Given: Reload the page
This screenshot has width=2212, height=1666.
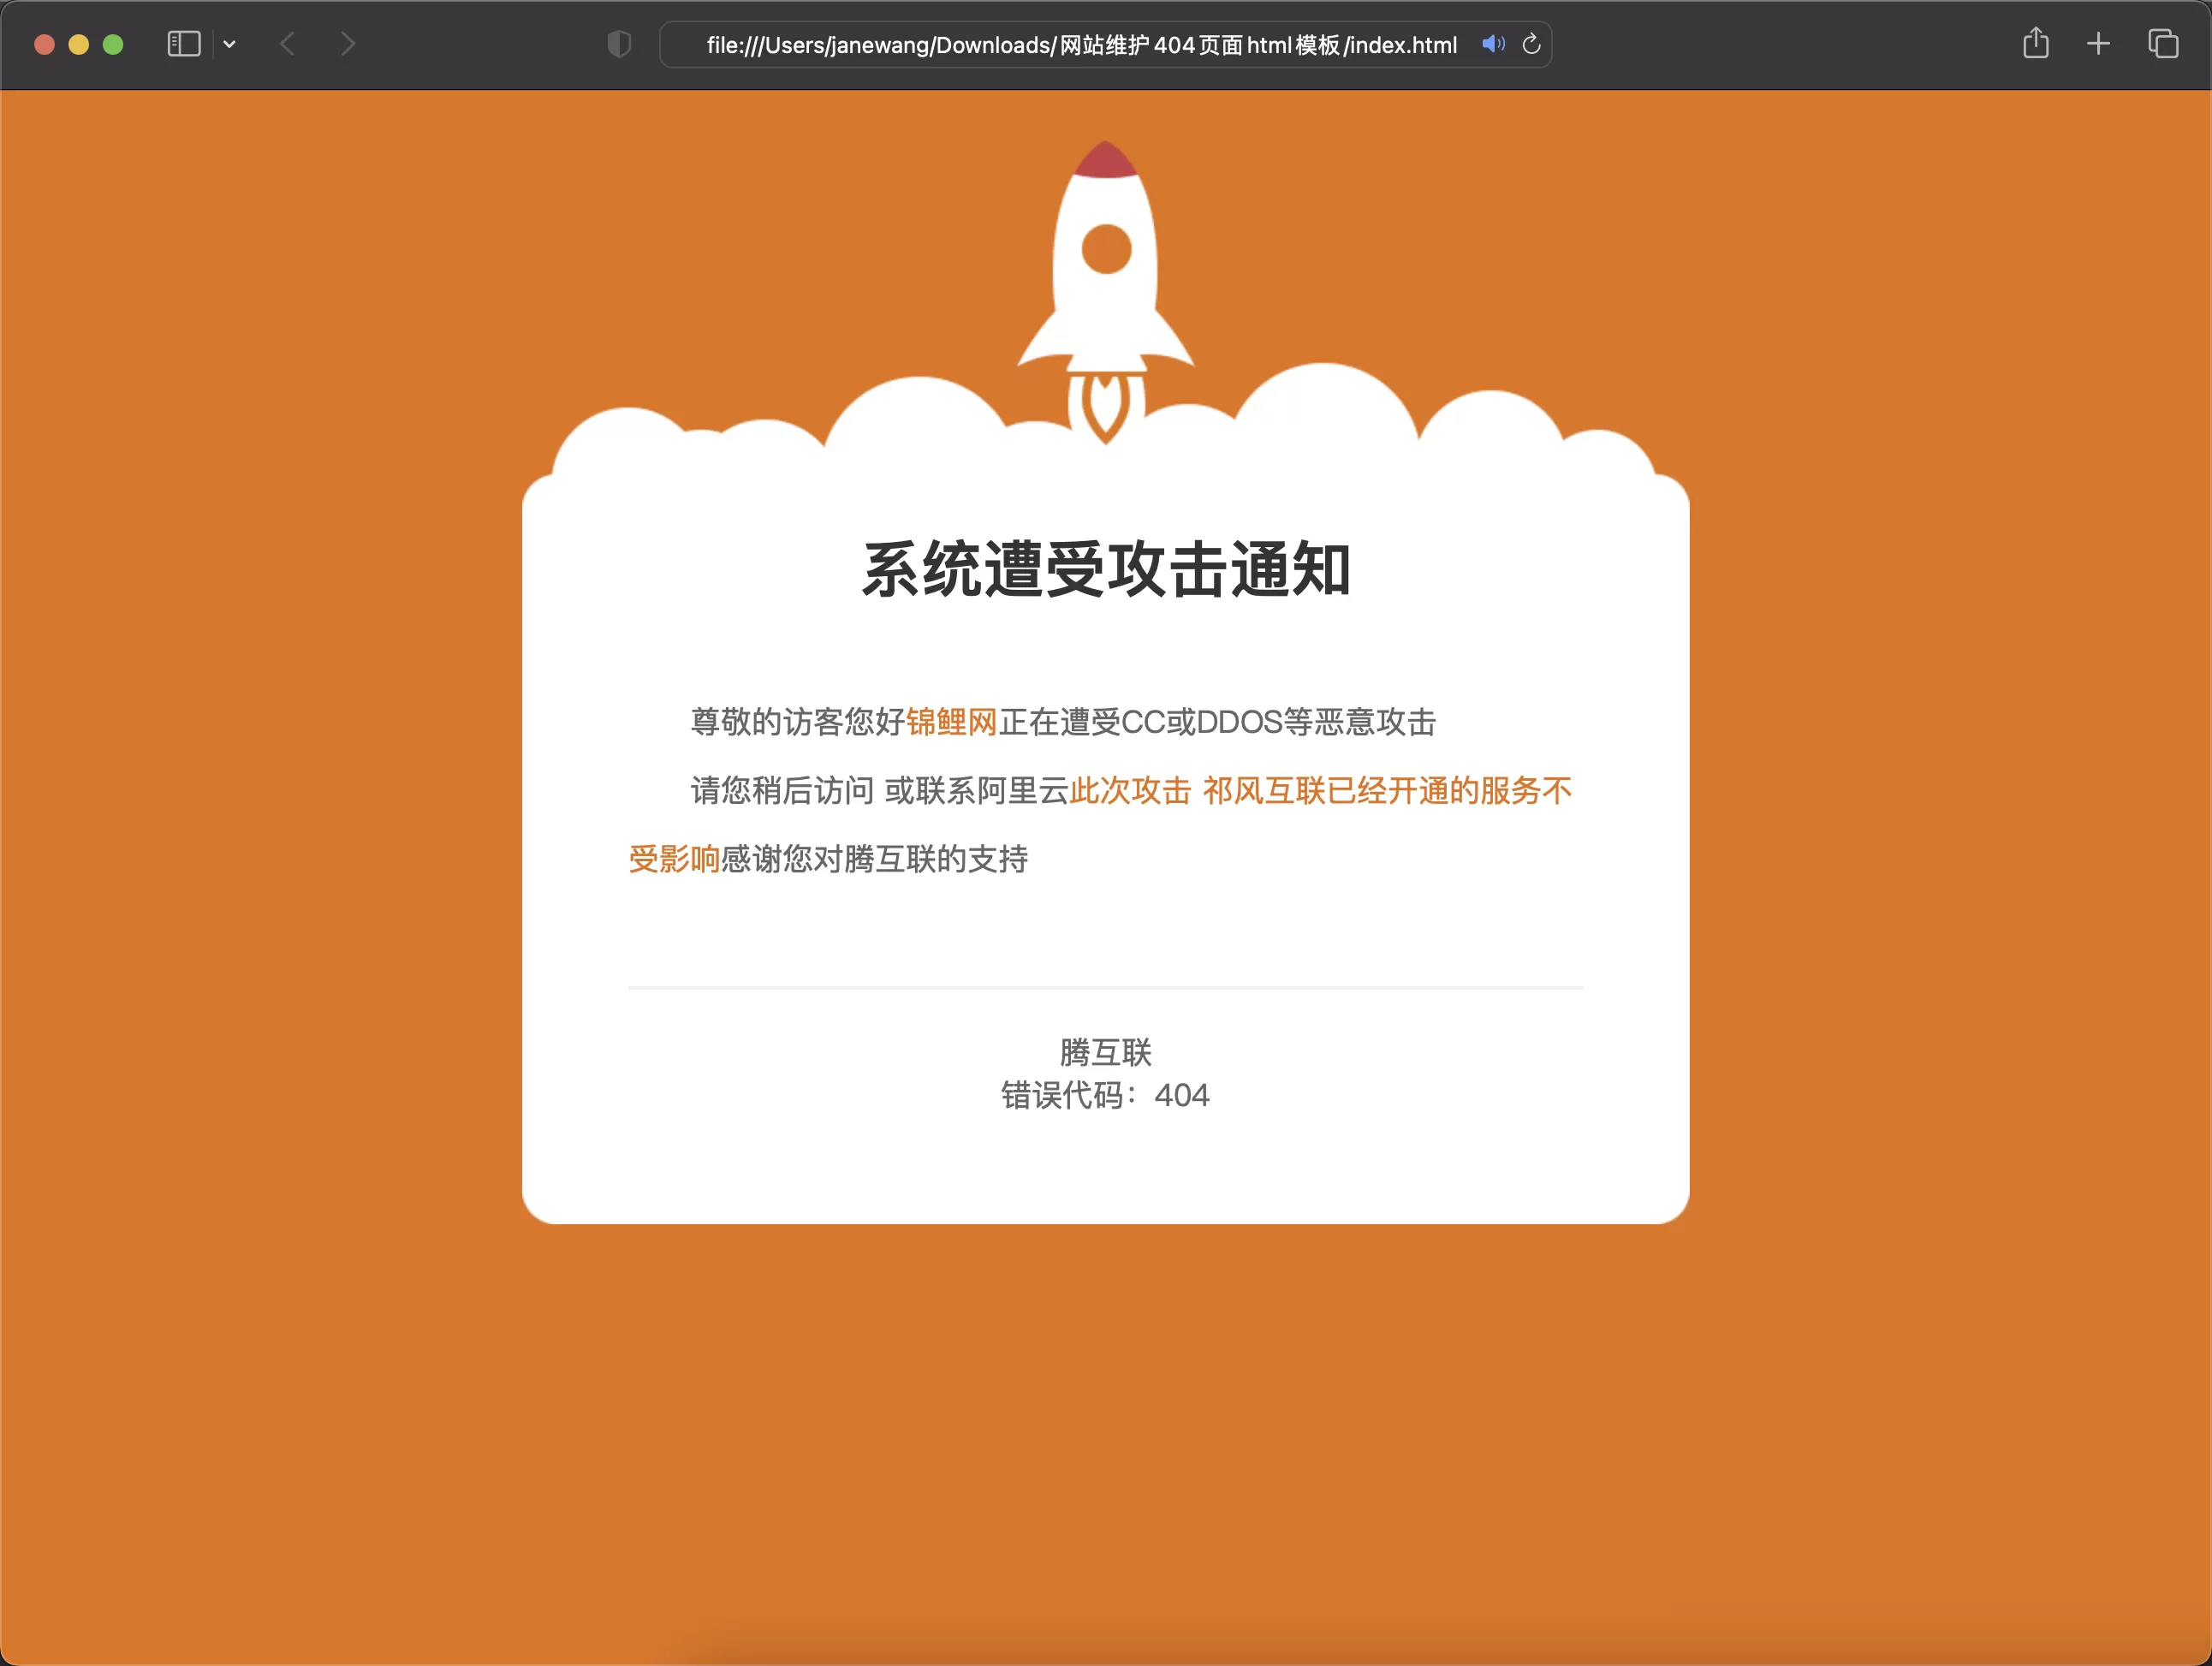Looking at the screenshot, I should click(1531, 44).
